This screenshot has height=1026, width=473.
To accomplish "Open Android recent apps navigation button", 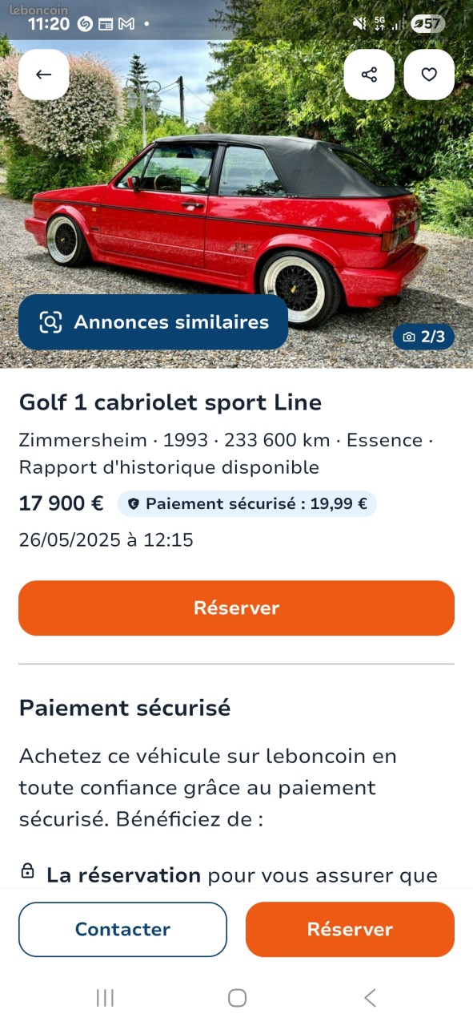I will (105, 998).
